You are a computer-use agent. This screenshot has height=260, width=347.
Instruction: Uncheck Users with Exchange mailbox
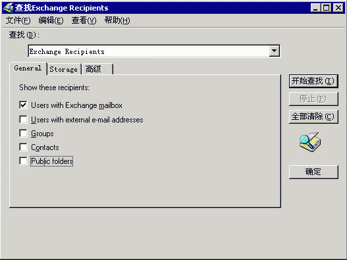(23, 105)
